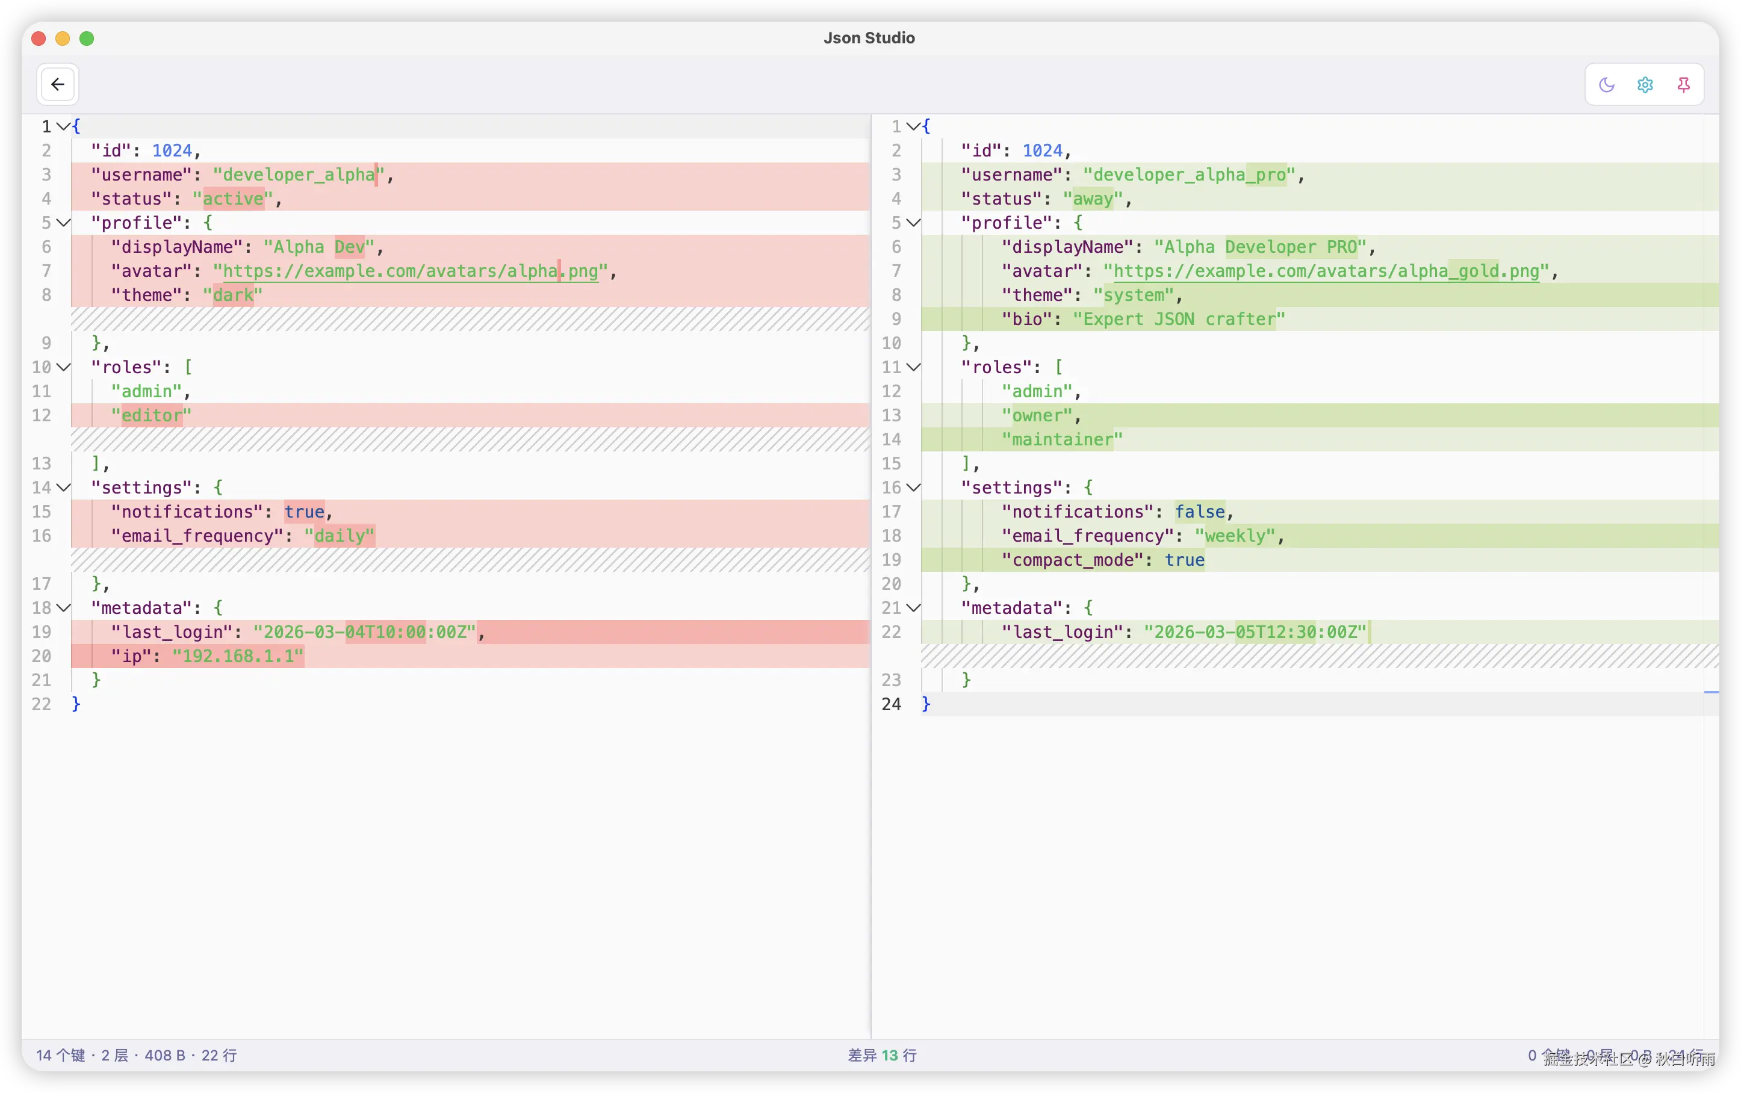The height and width of the screenshot is (1093, 1741).
Task: Collapse the "roles" array in right pane
Action: [x=914, y=367]
